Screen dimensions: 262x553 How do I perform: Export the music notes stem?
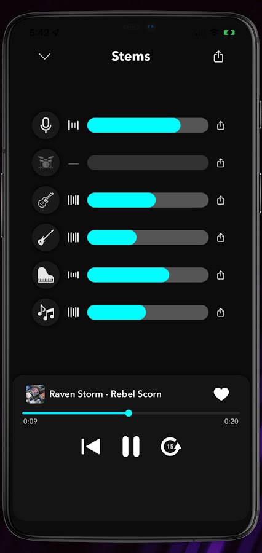pos(221,312)
